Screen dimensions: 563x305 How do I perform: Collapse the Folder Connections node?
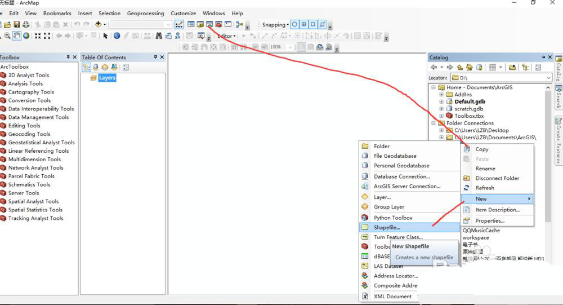click(x=434, y=123)
